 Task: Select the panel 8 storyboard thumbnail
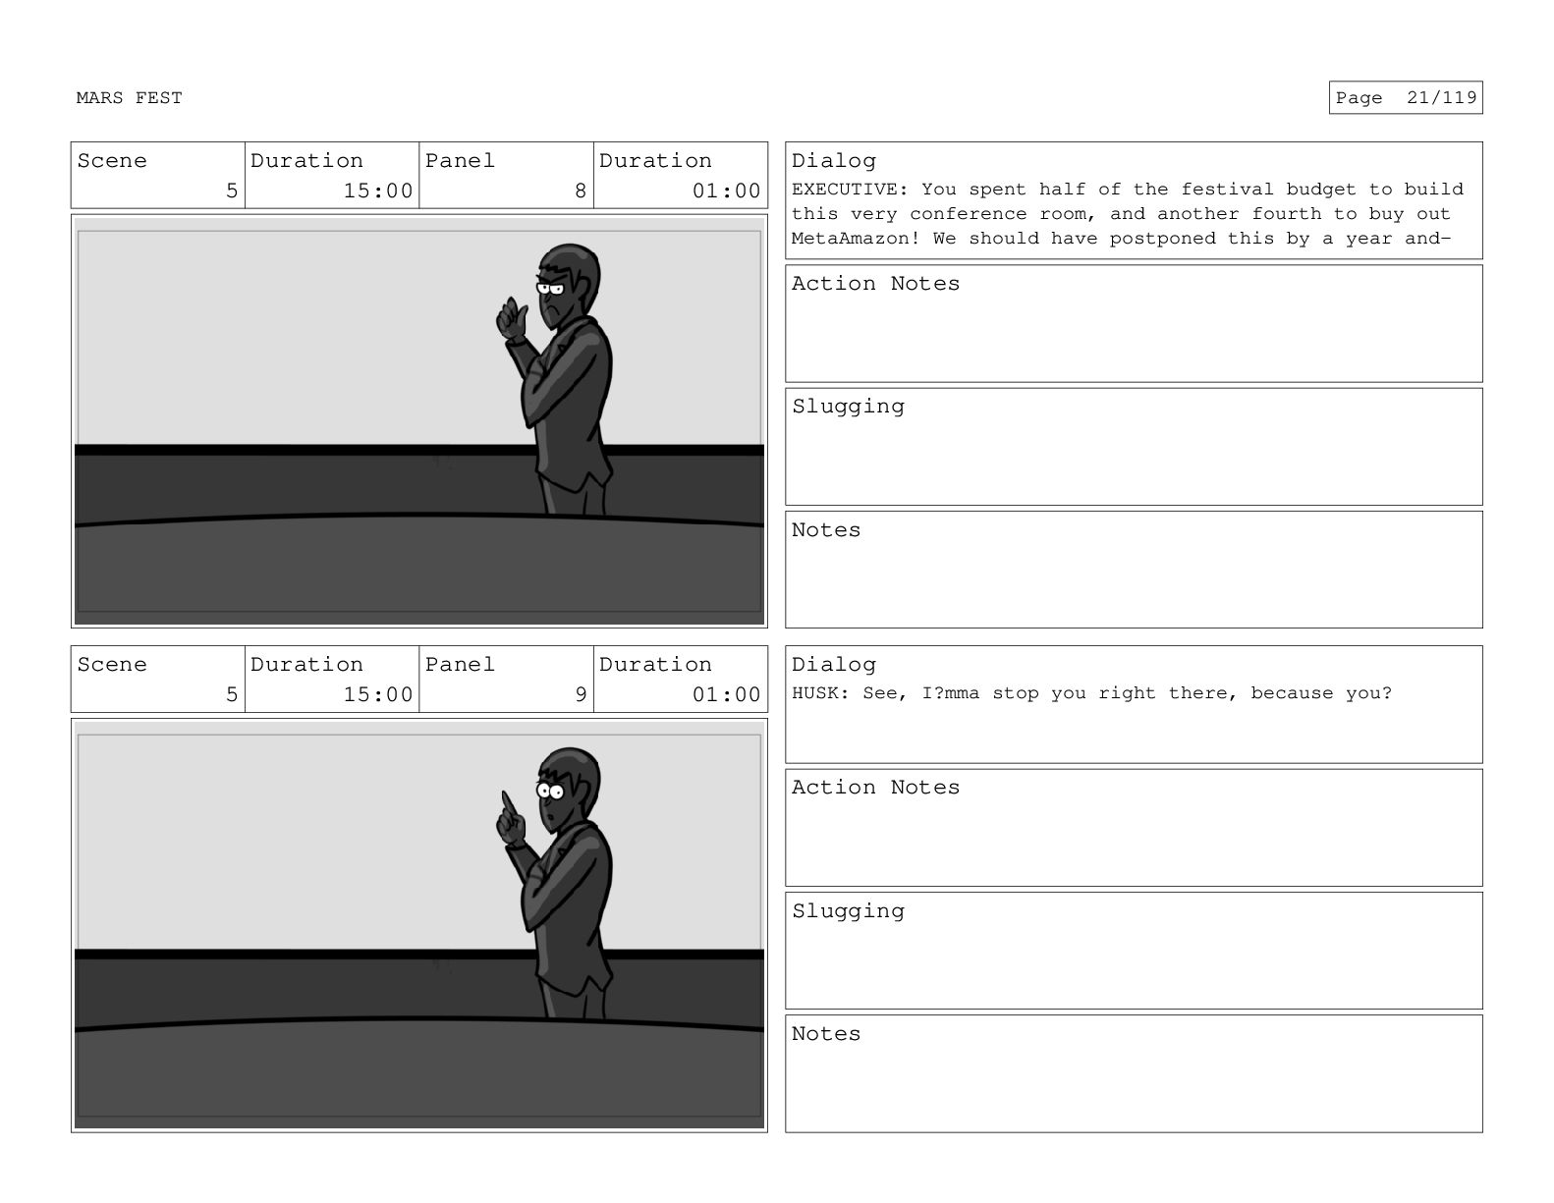click(x=419, y=421)
